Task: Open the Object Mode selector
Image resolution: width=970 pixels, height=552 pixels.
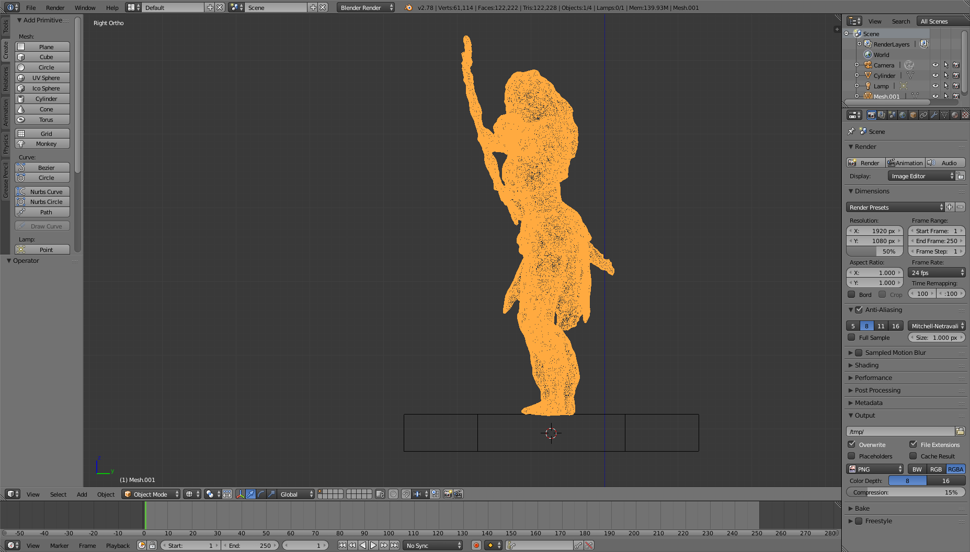Action: (151, 494)
